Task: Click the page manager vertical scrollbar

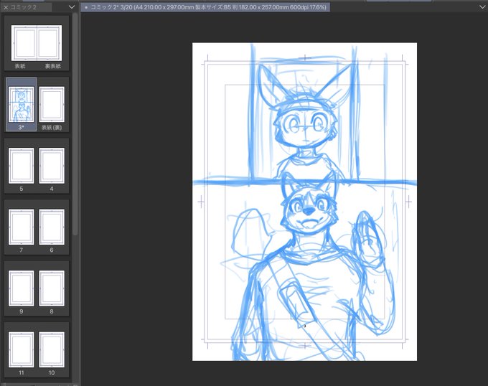Action: (x=75, y=124)
